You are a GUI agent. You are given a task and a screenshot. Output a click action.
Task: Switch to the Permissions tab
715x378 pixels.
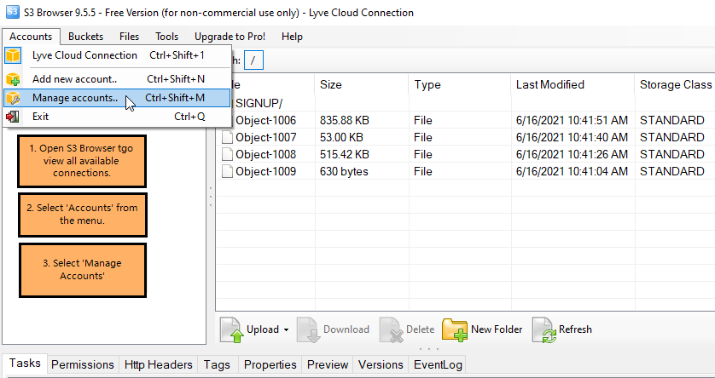coord(83,364)
